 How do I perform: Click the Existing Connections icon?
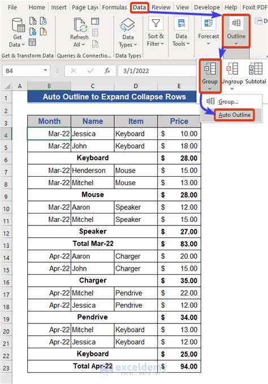[x=44, y=32]
